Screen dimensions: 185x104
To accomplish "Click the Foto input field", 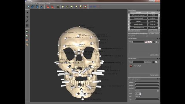I will (147, 99).
